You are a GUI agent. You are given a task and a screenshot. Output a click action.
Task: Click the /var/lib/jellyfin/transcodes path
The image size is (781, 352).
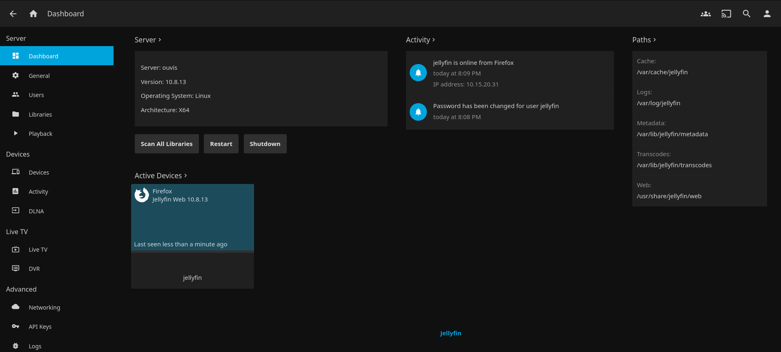(x=674, y=165)
